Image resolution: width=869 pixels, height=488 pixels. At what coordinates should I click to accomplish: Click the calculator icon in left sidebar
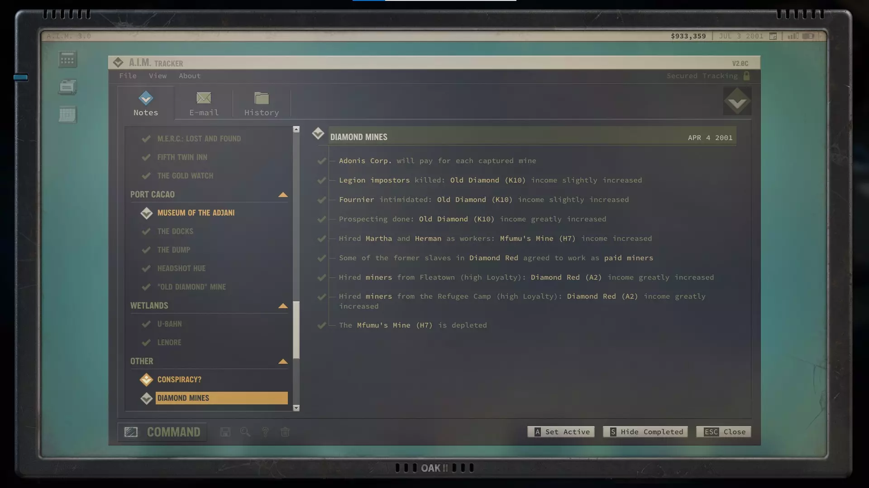(67, 59)
